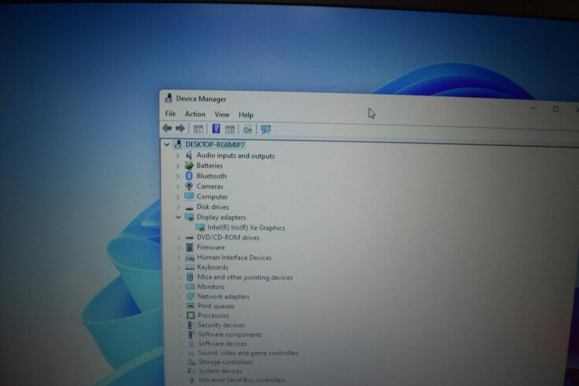Click the Show/Hide Console Tree toolbar icon
The width and height of the screenshot is (579, 386).
(198, 129)
